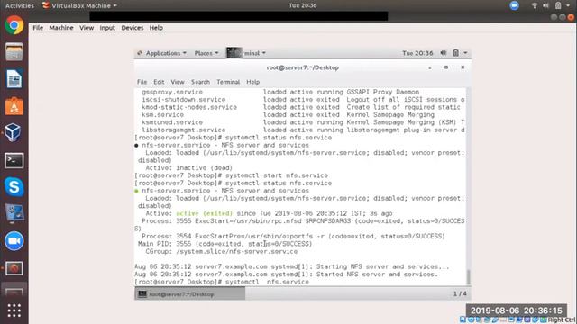Click 'kmod-static-nodes.service' row
The image size is (577, 324).
click(301, 107)
